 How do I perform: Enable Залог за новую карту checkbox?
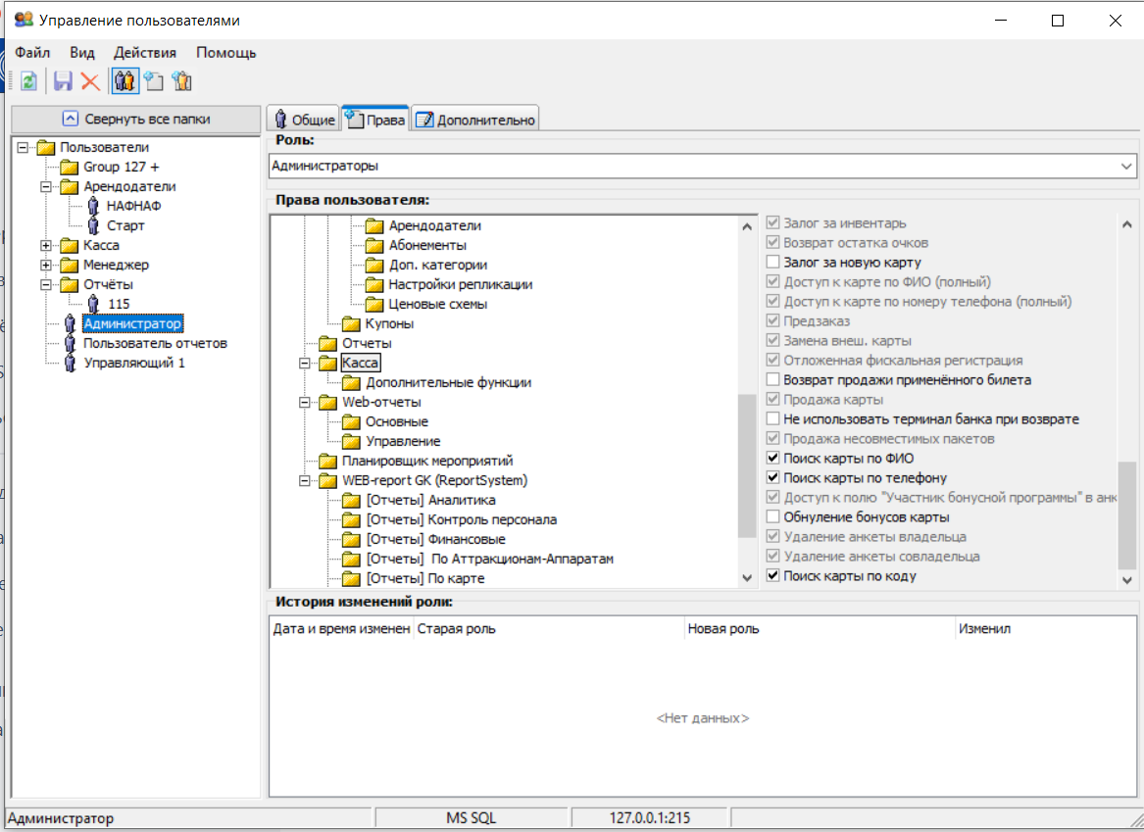(772, 262)
